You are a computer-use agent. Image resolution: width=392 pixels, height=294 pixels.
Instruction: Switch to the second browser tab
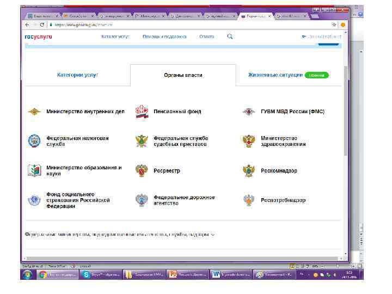click(78, 16)
